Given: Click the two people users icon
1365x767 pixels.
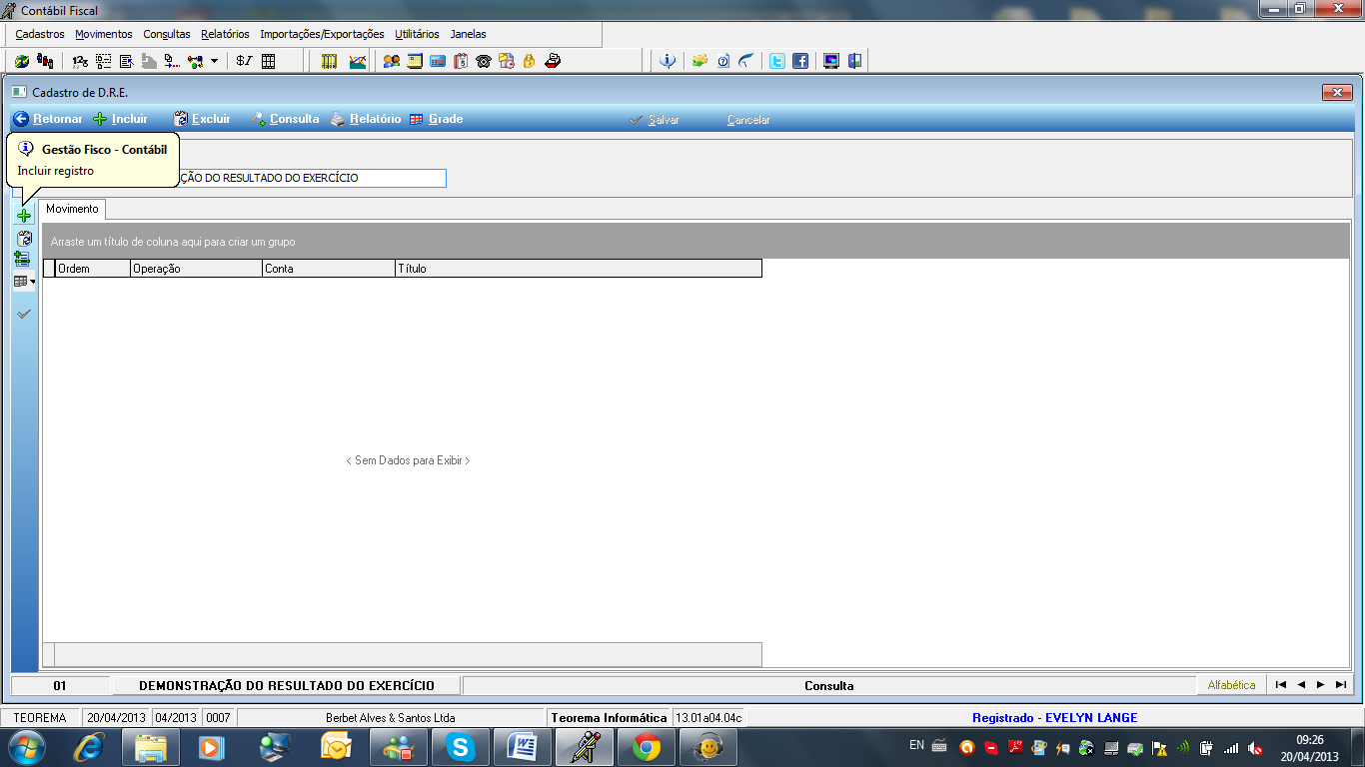Looking at the screenshot, I should pos(392,61).
